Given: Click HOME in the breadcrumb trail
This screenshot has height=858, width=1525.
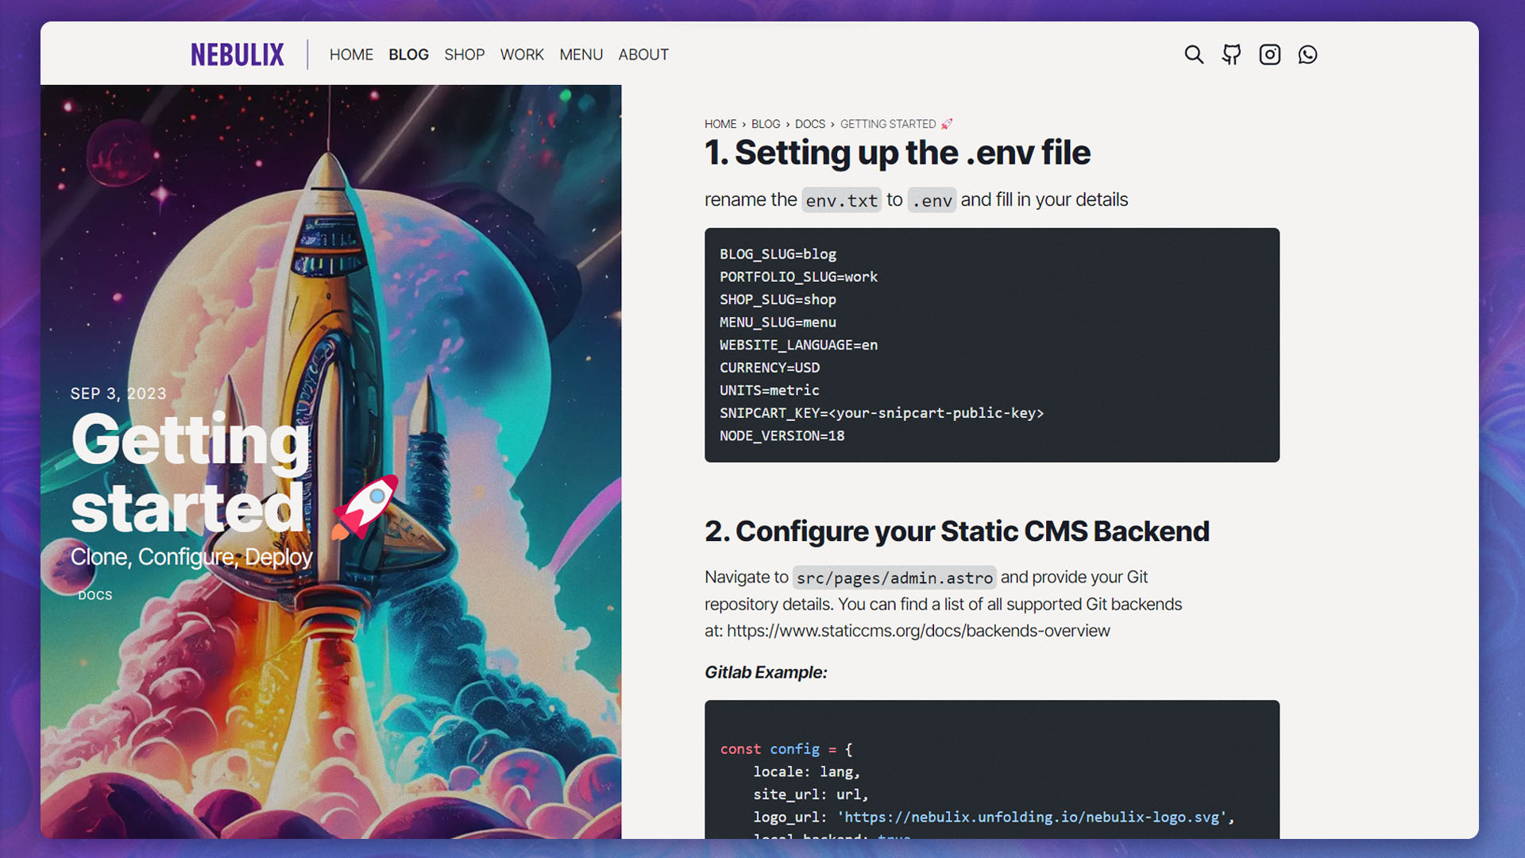Looking at the screenshot, I should (720, 124).
